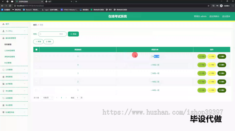Expand the 老师管理 menu chevron
The image size is (235, 131).
(25, 84)
